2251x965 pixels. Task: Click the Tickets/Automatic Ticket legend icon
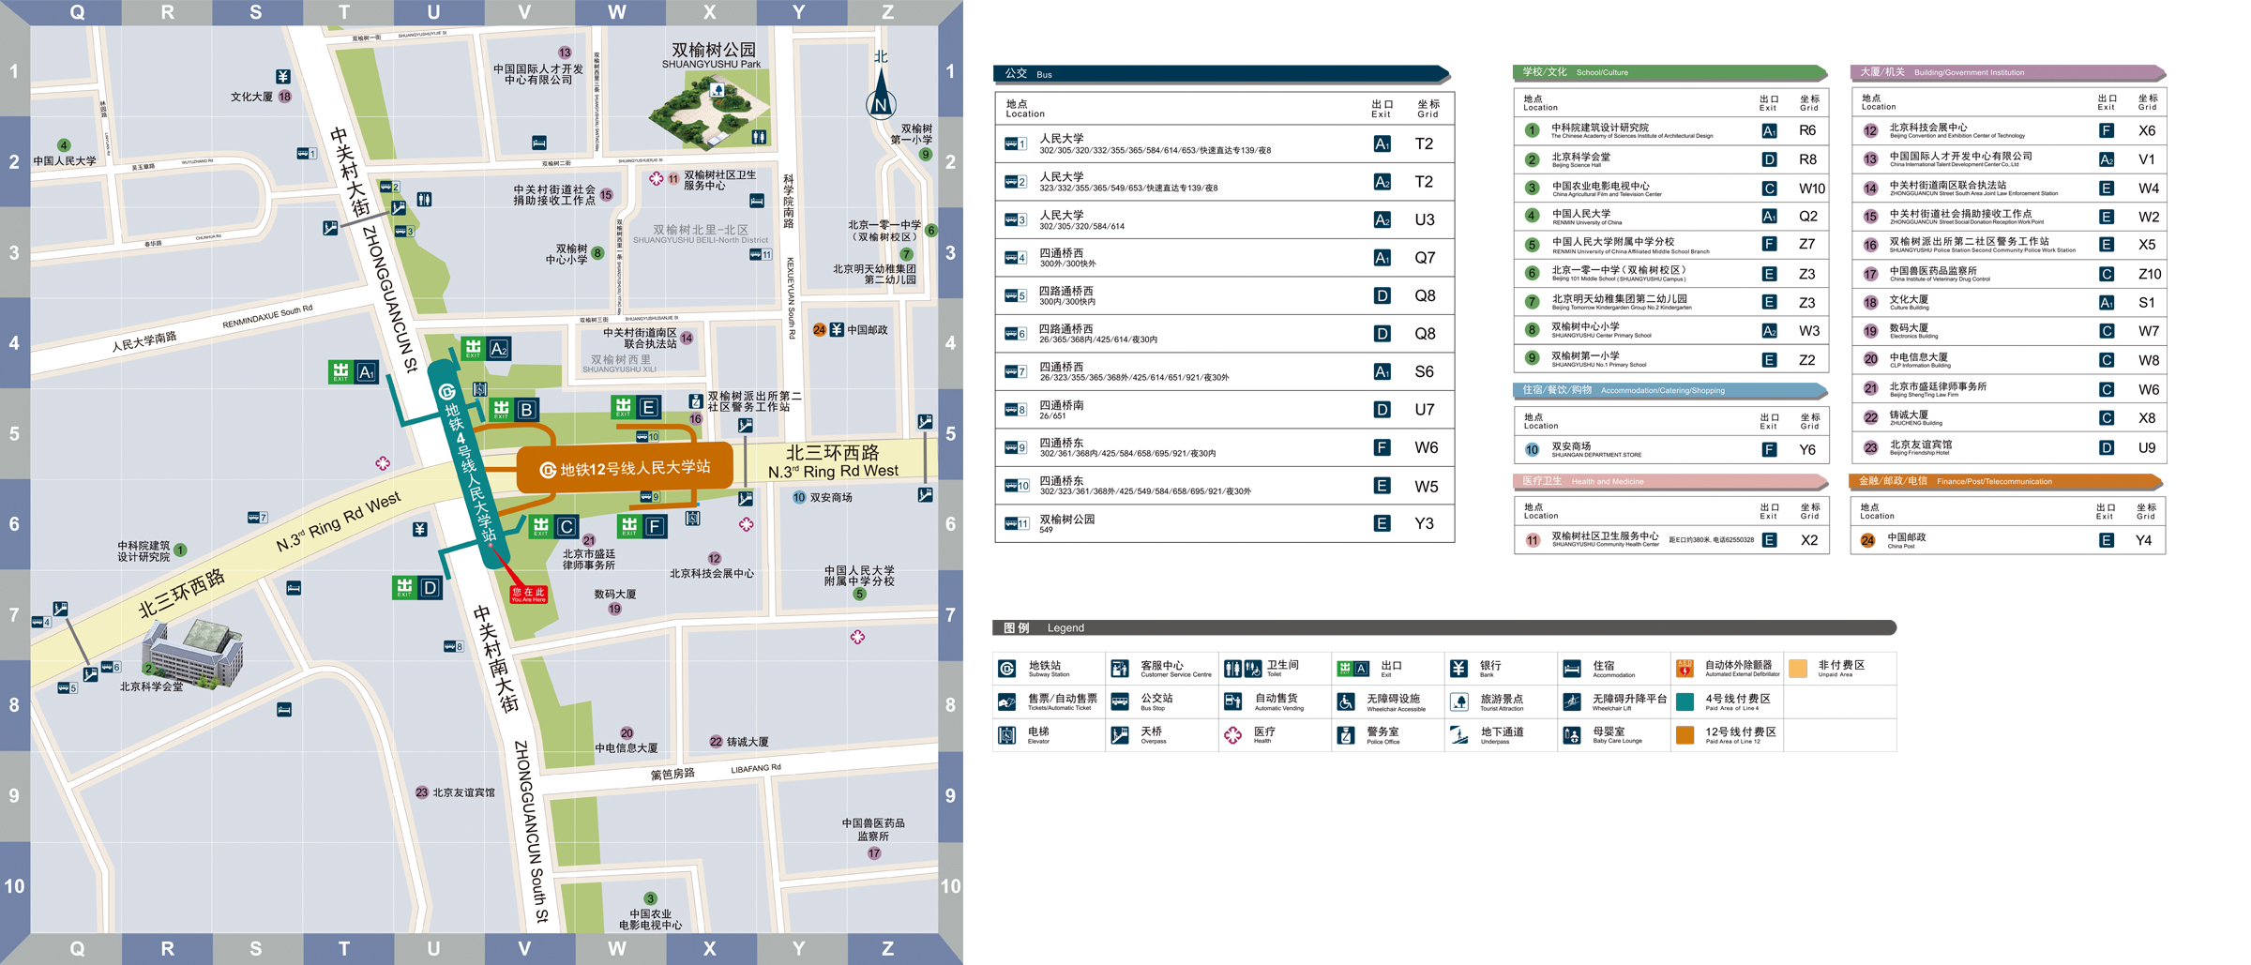(1006, 701)
